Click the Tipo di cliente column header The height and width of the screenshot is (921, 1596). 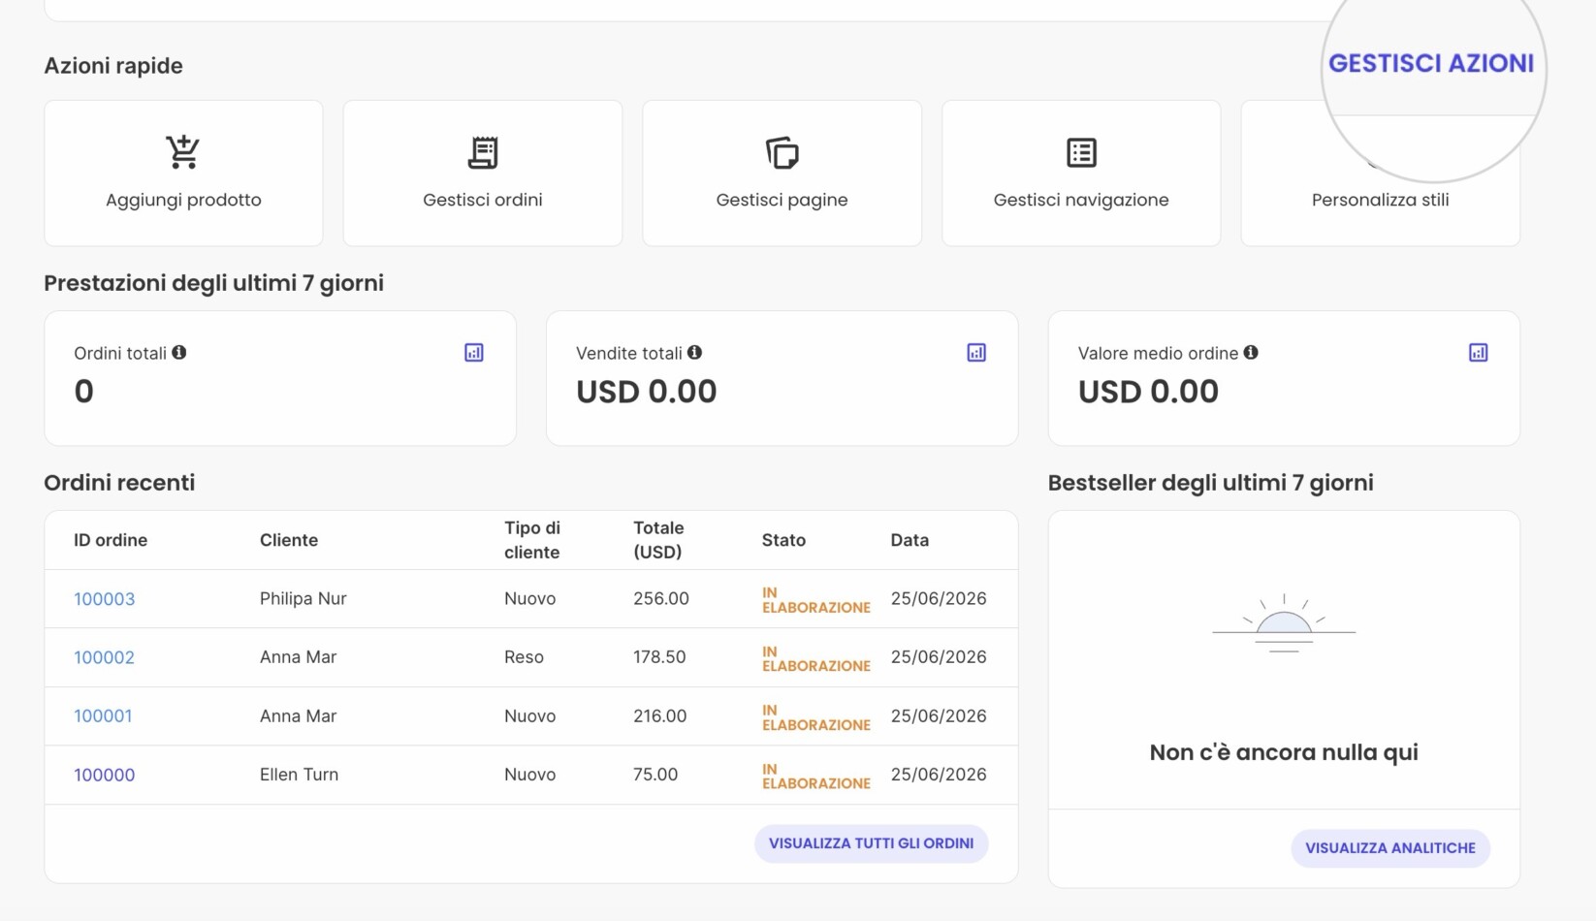point(532,540)
